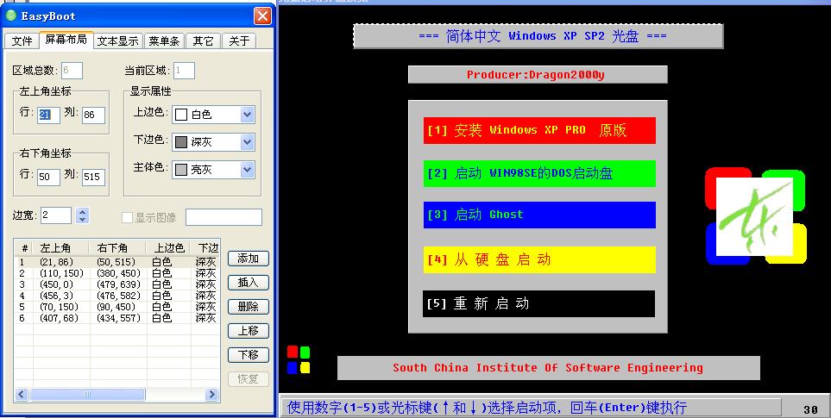Click the list's left scroll arrow
This screenshot has width=831, height=418.
tap(22, 394)
